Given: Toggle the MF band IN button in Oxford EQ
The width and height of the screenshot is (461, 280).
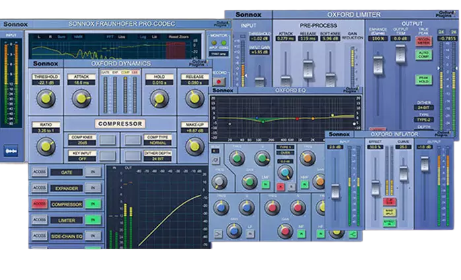Looking at the screenshot, I should tap(301, 234).
